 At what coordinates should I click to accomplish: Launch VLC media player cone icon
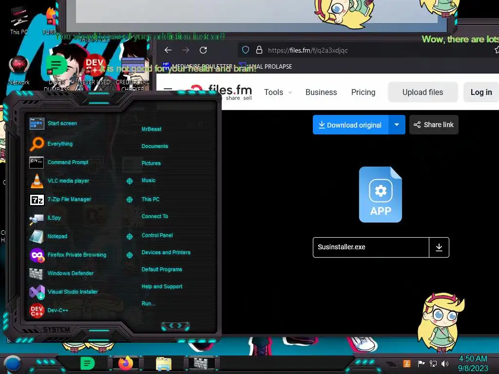(37, 181)
